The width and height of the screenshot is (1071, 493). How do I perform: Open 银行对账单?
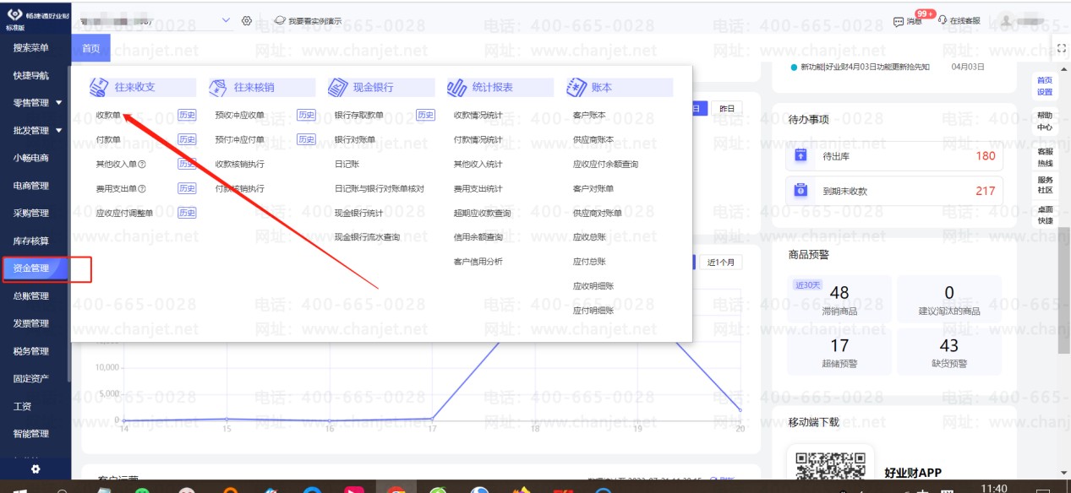(x=354, y=139)
